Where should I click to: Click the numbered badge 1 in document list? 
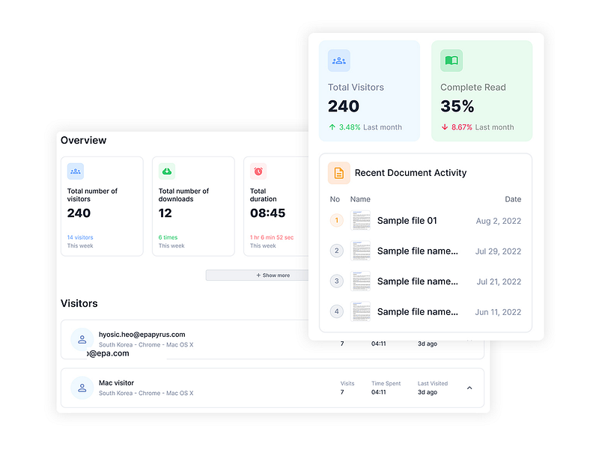[336, 220]
